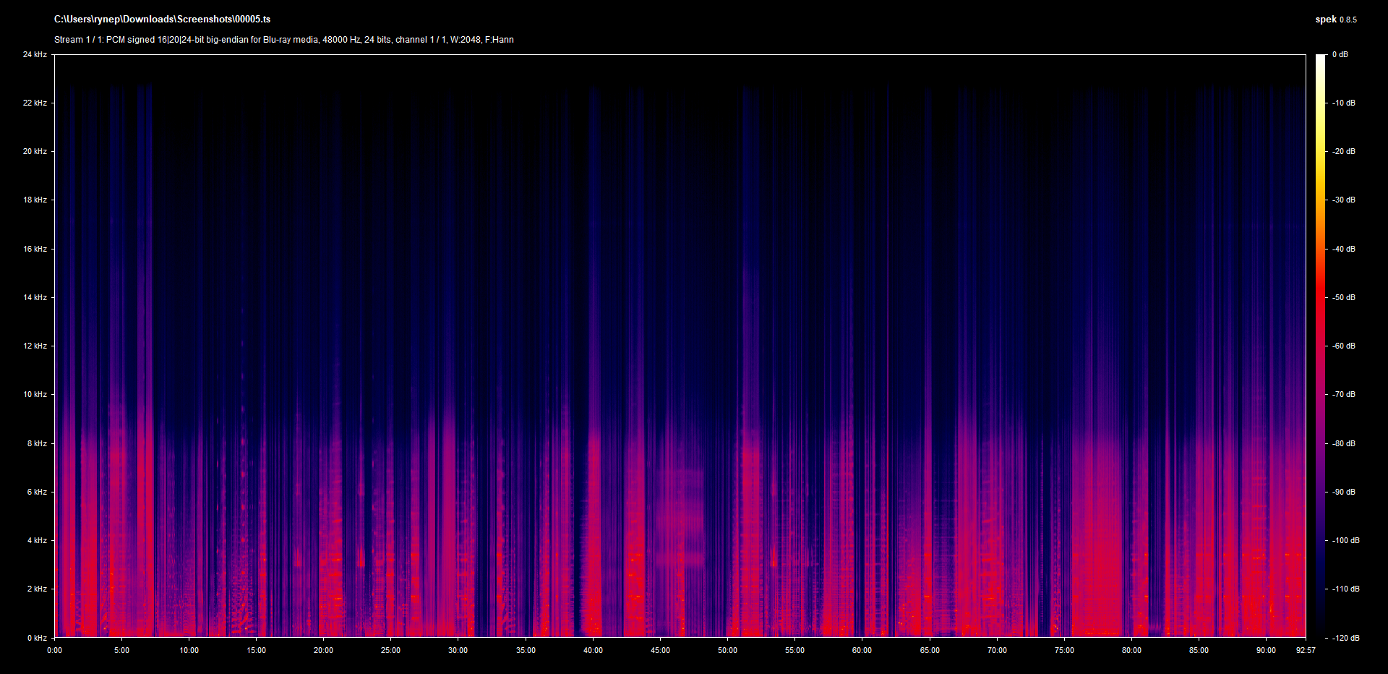This screenshot has width=1388, height=674.
Task: Click the file path title ending in 00005.ts
Action: click(162, 20)
